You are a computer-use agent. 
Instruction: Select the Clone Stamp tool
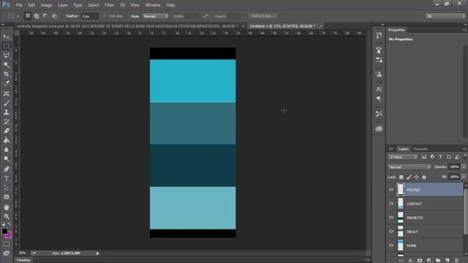7,112
